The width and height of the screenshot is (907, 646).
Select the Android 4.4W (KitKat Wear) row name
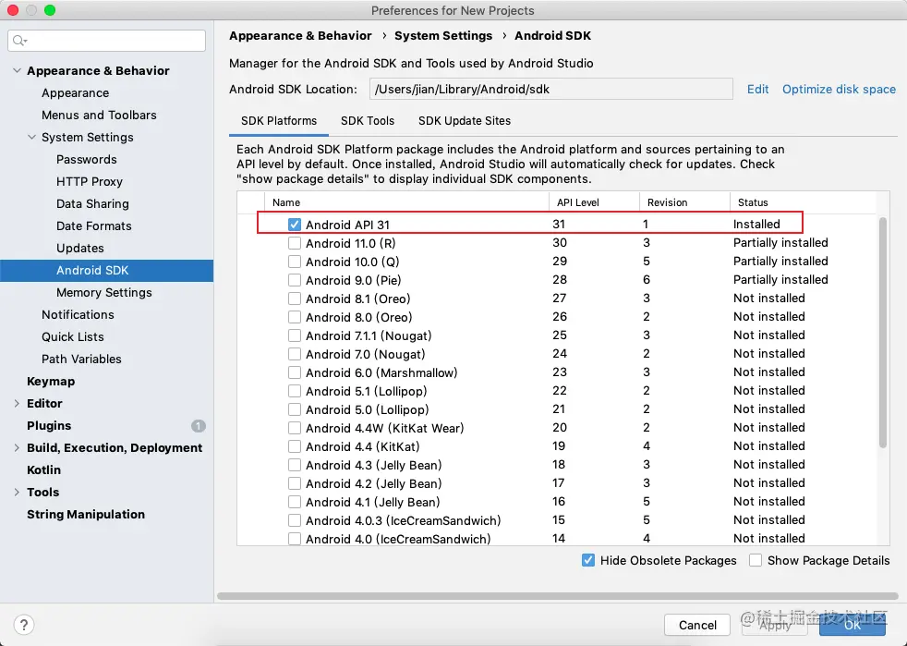click(384, 428)
